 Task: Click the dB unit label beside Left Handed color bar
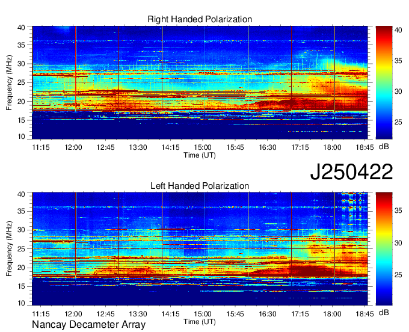[384, 312]
